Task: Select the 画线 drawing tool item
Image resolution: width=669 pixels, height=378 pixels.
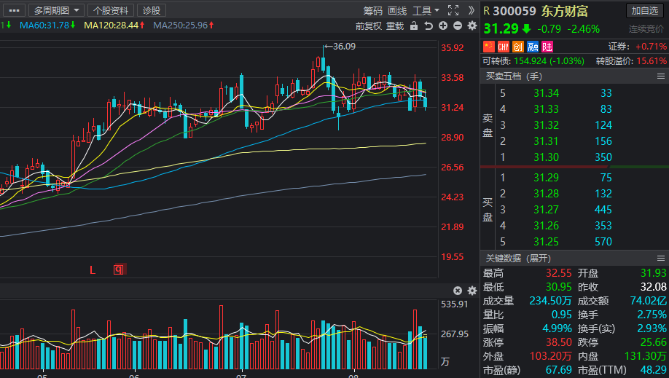Action: pos(397,11)
